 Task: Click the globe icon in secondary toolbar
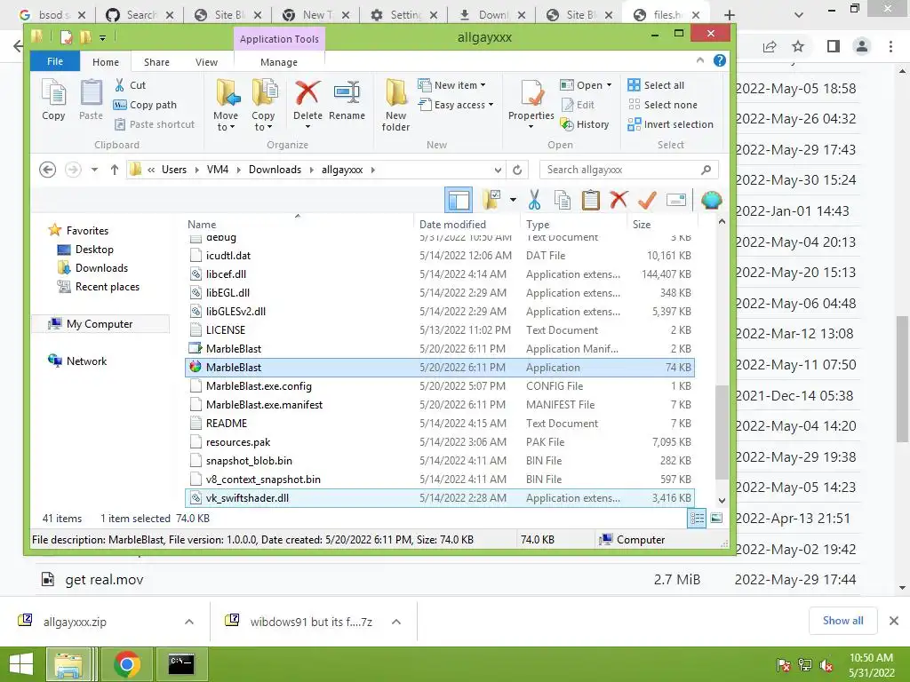pos(711,200)
